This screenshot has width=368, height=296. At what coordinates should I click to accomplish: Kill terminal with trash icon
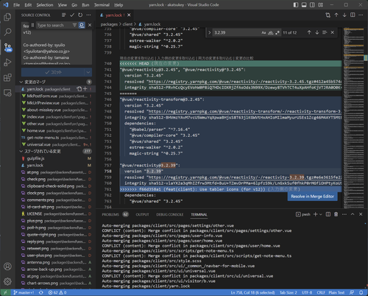pyautogui.click(x=336, y=214)
